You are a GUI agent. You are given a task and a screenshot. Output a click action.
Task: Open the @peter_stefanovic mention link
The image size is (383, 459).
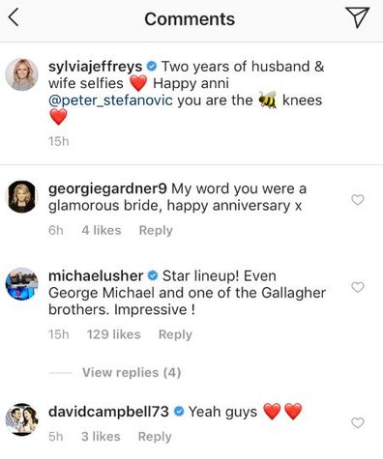pyautogui.click(x=110, y=100)
